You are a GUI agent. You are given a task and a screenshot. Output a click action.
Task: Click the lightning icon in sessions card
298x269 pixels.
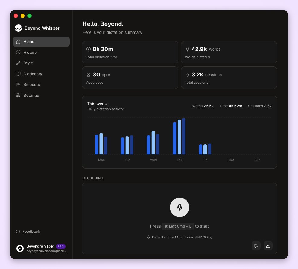tap(187, 75)
